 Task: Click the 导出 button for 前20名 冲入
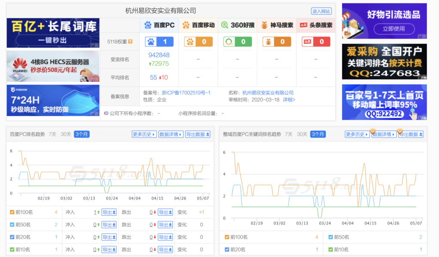(x=109, y=237)
